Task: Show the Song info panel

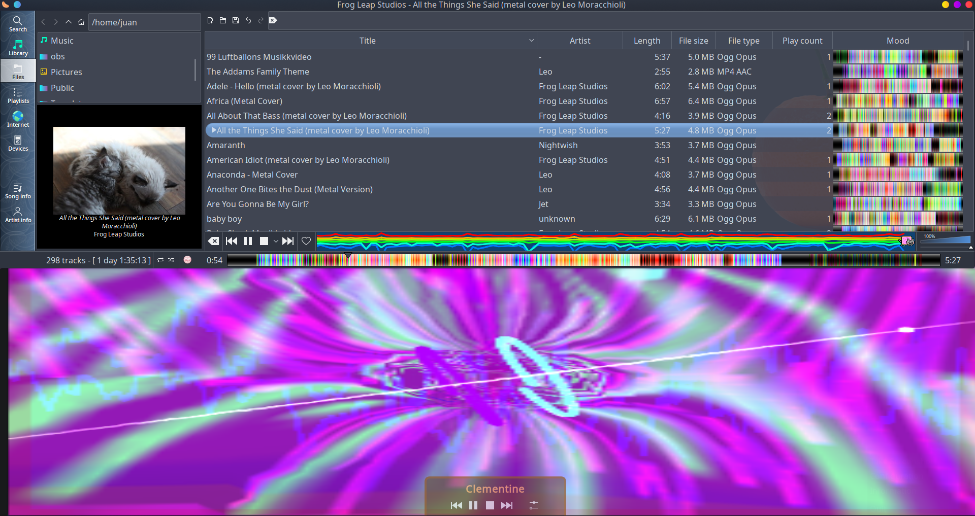Action: [18, 191]
